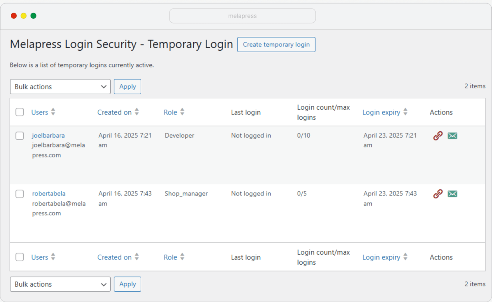Click the bottom 2 items count
This screenshot has width=492, height=302.
pyautogui.click(x=475, y=284)
